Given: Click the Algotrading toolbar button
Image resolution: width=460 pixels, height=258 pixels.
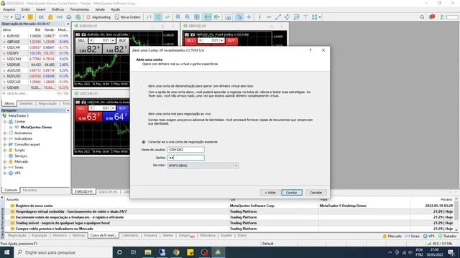Looking at the screenshot, I should 98,17.
